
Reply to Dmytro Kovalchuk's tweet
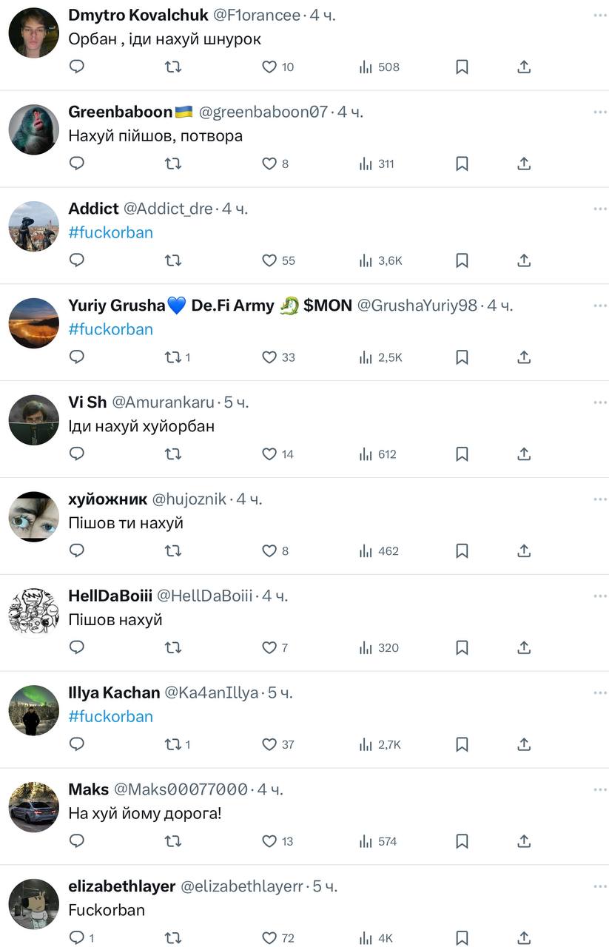(77, 67)
